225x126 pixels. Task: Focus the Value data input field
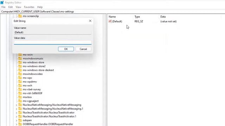point(53,42)
